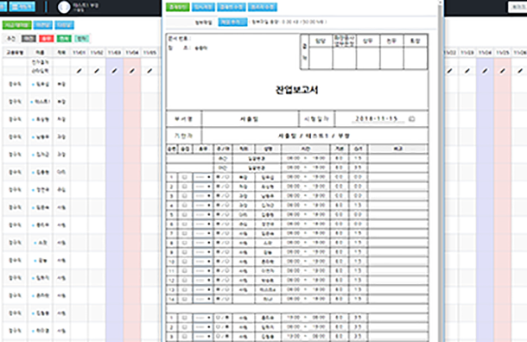Open the dropdown in day-shift row 1

click(x=203, y=177)
